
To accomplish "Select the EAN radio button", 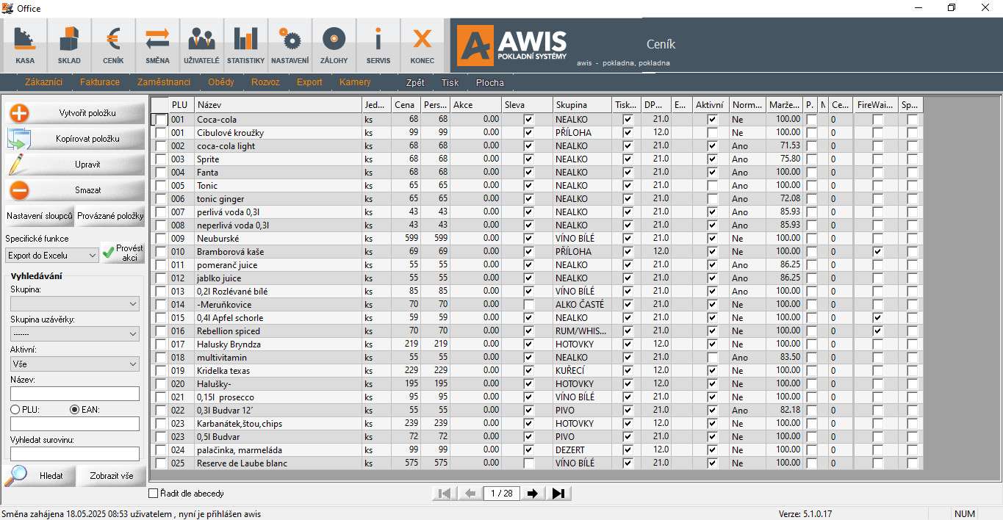I will click(x=73, y=409).
